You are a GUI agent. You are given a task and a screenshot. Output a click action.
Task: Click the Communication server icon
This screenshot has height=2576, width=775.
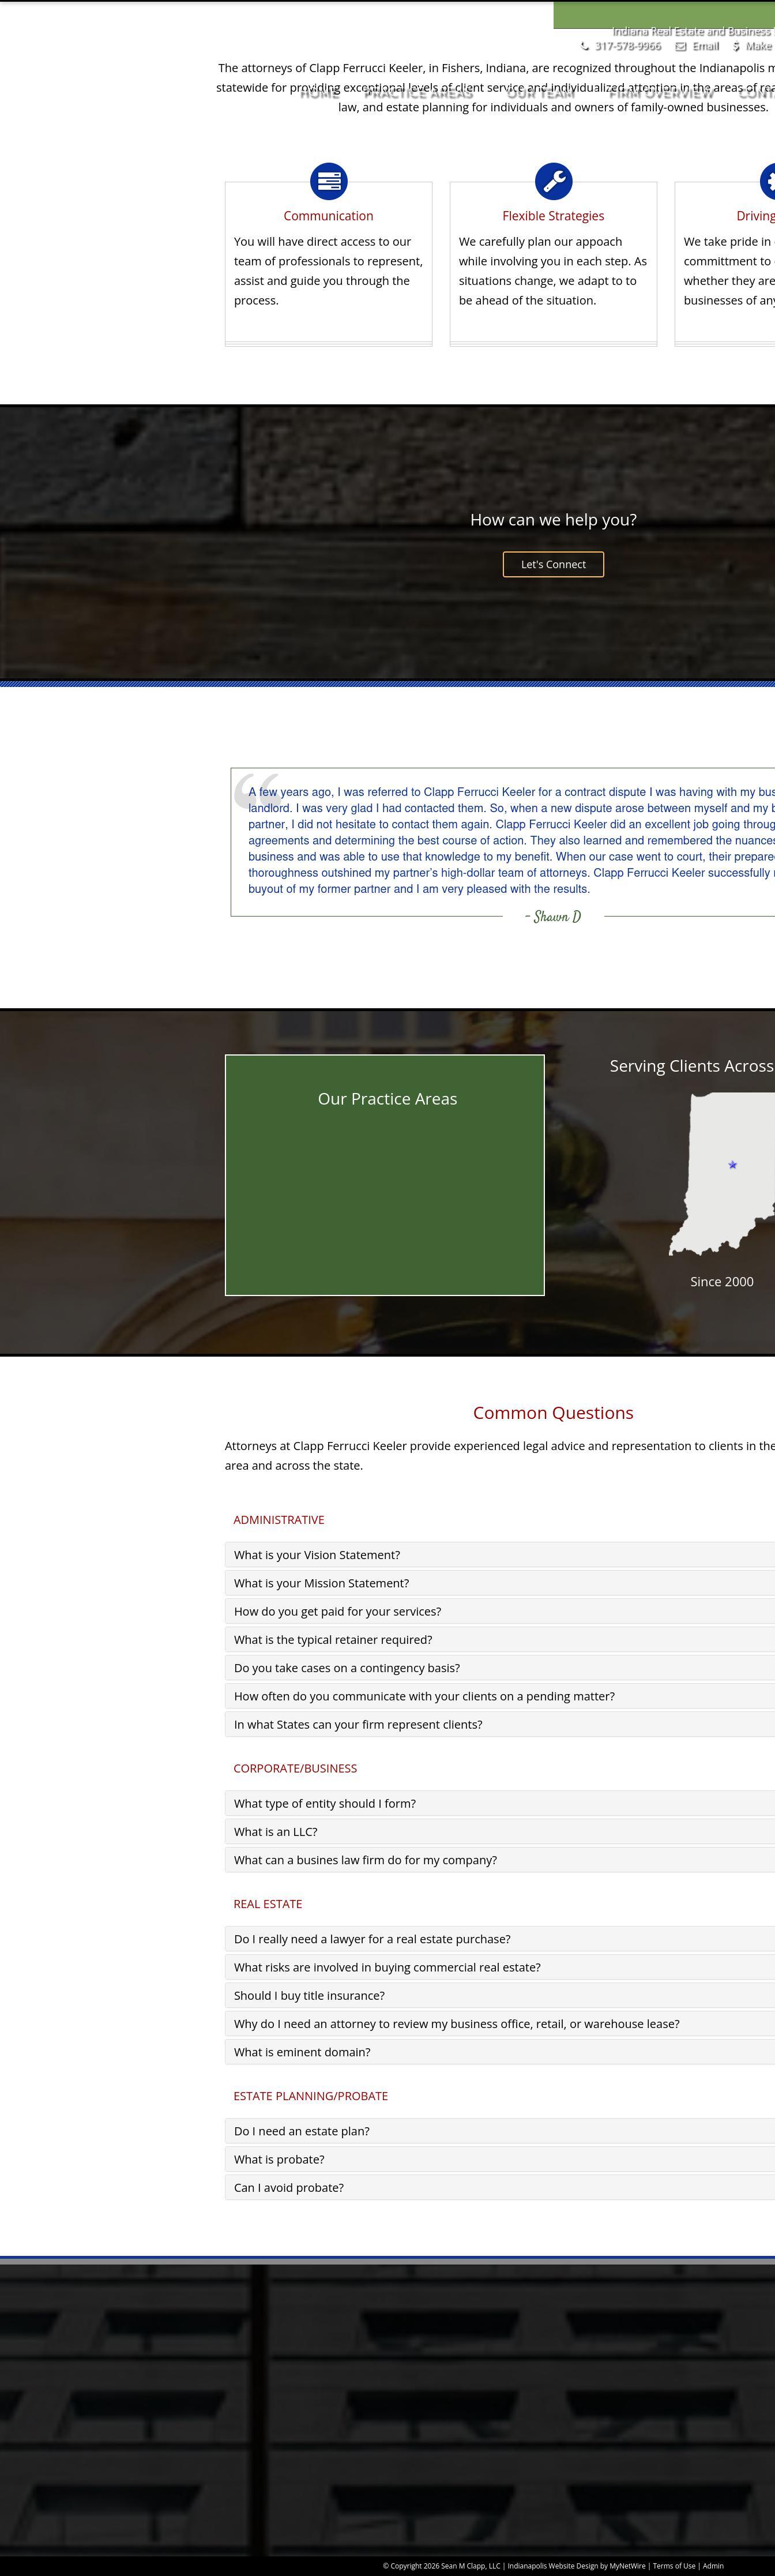coord(328,181)
